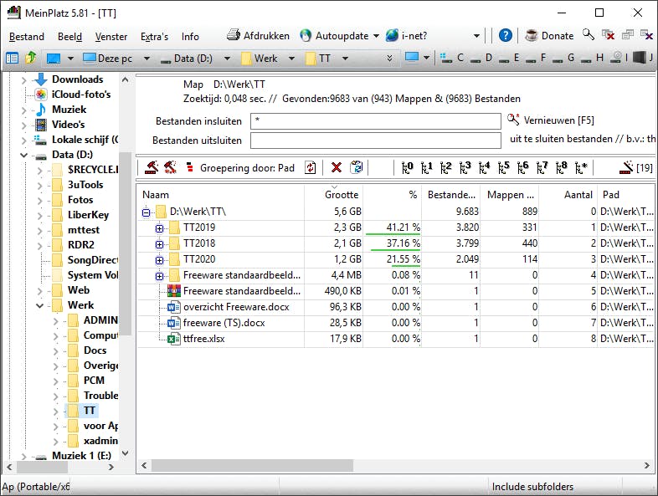This screenshot has height=496, width=658.
Task: Open the Deze pc breadcrumb dropdown
Action: coord(147,58)
